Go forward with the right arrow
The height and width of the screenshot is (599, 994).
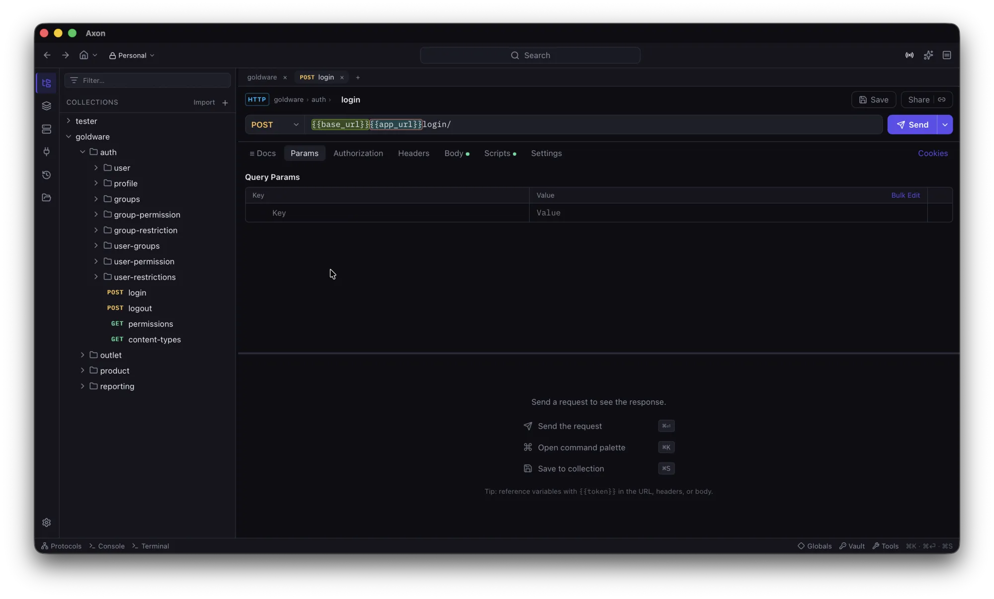65,55
